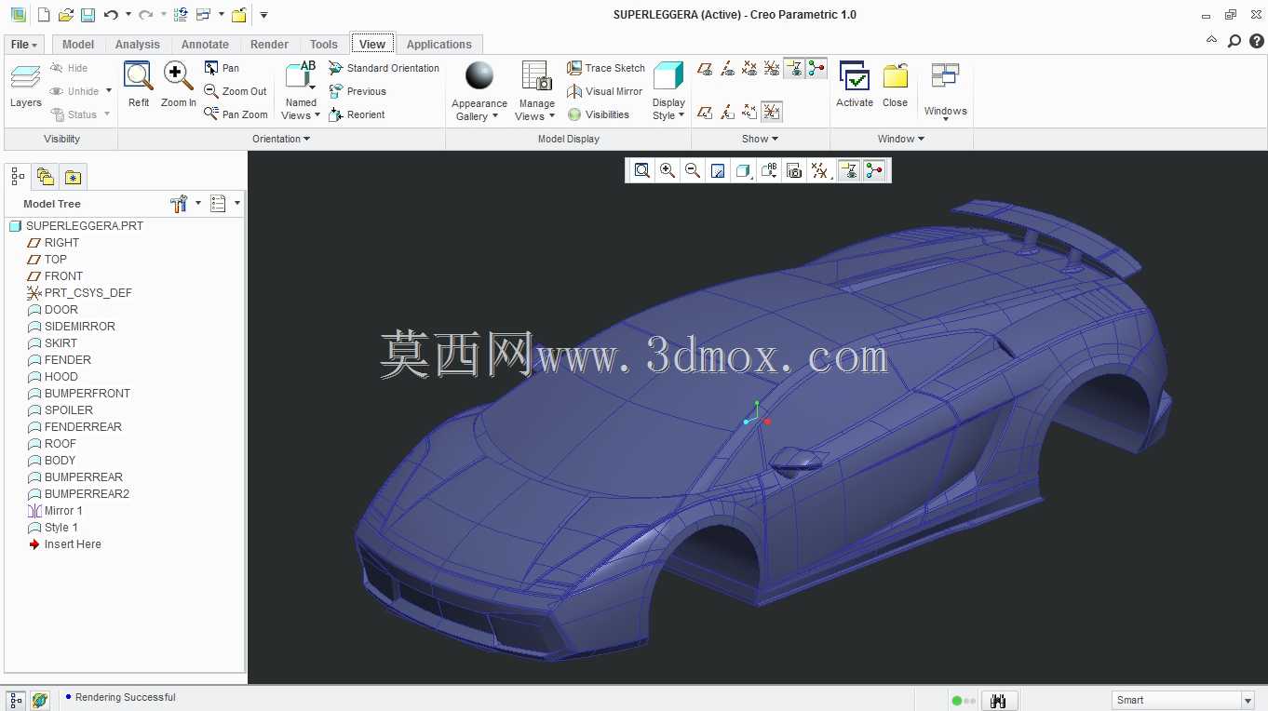Choose Zoom Out in the Orientation group
This screenshot has height=711, width=1268.
pos(236,91)
